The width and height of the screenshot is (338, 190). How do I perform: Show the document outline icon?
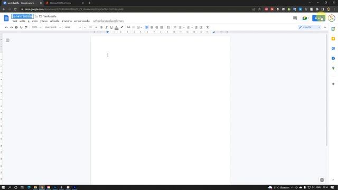point(7,40)
